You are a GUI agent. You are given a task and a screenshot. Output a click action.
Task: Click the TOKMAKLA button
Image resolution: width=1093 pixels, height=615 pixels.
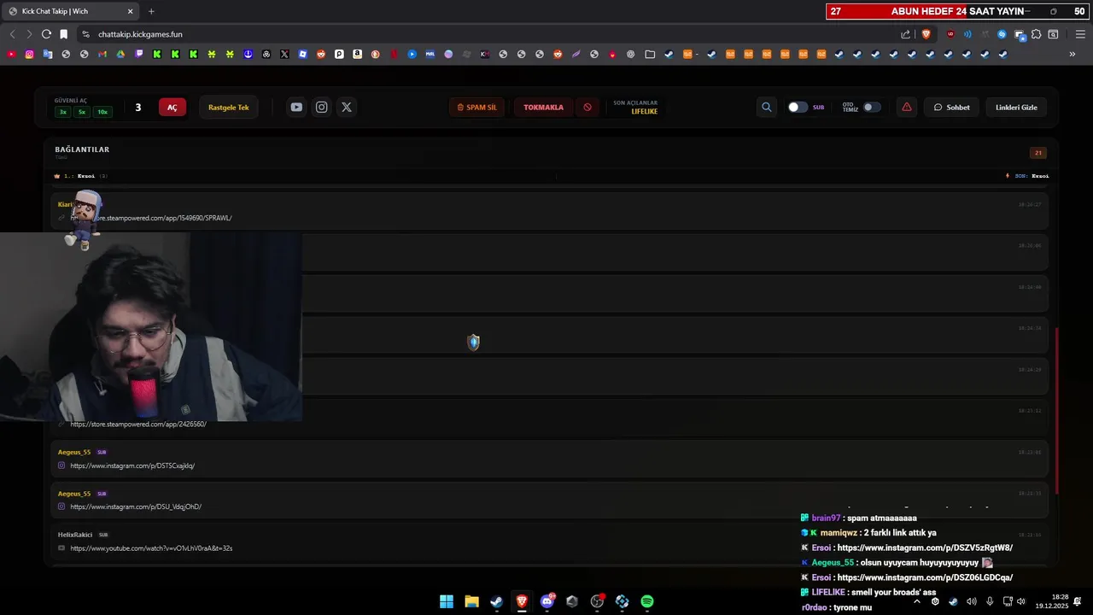click(x=543, y=107)
